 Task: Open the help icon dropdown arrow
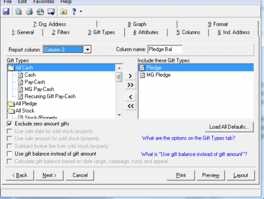pyautogui.click(x=81, y=12)
